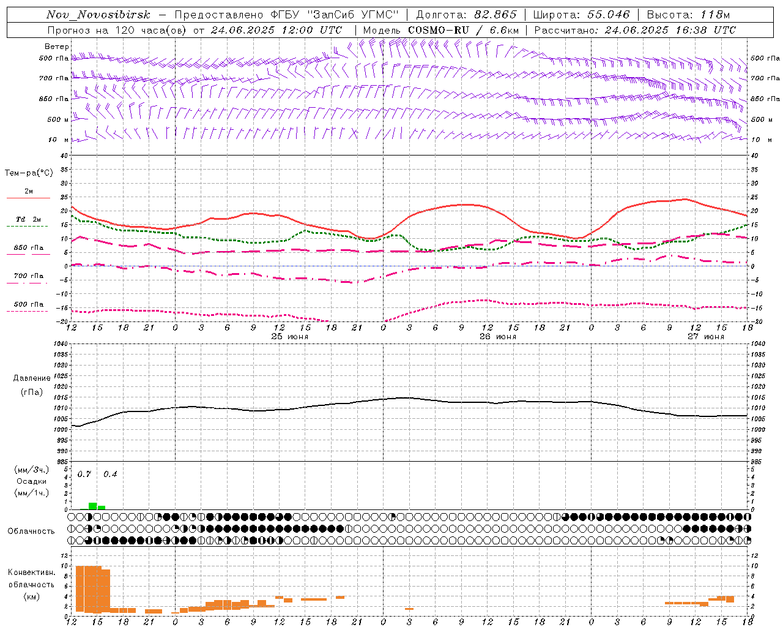This screenshot has height=627, width=783.
Task: Click the 'Высота: 118м' elevation value
Action: point(688,15)
